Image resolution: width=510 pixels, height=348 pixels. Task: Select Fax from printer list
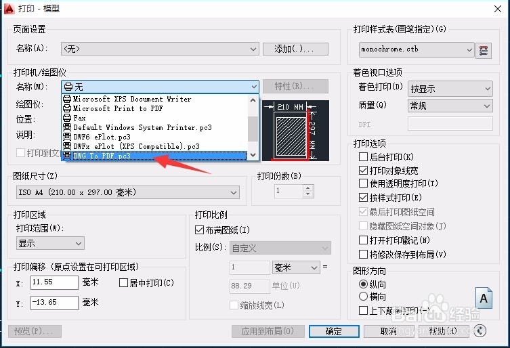(154, 118)
